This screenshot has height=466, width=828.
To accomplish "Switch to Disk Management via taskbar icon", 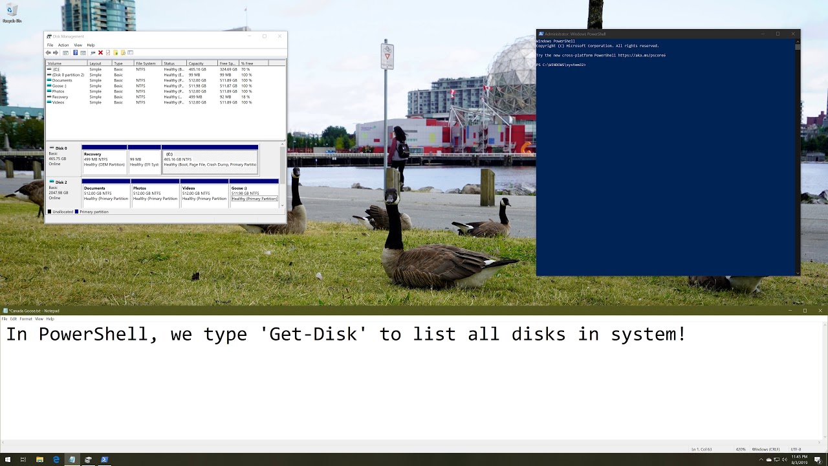I will point(88,460).
